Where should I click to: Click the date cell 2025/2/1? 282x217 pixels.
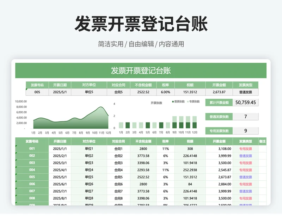click(60, 156)
